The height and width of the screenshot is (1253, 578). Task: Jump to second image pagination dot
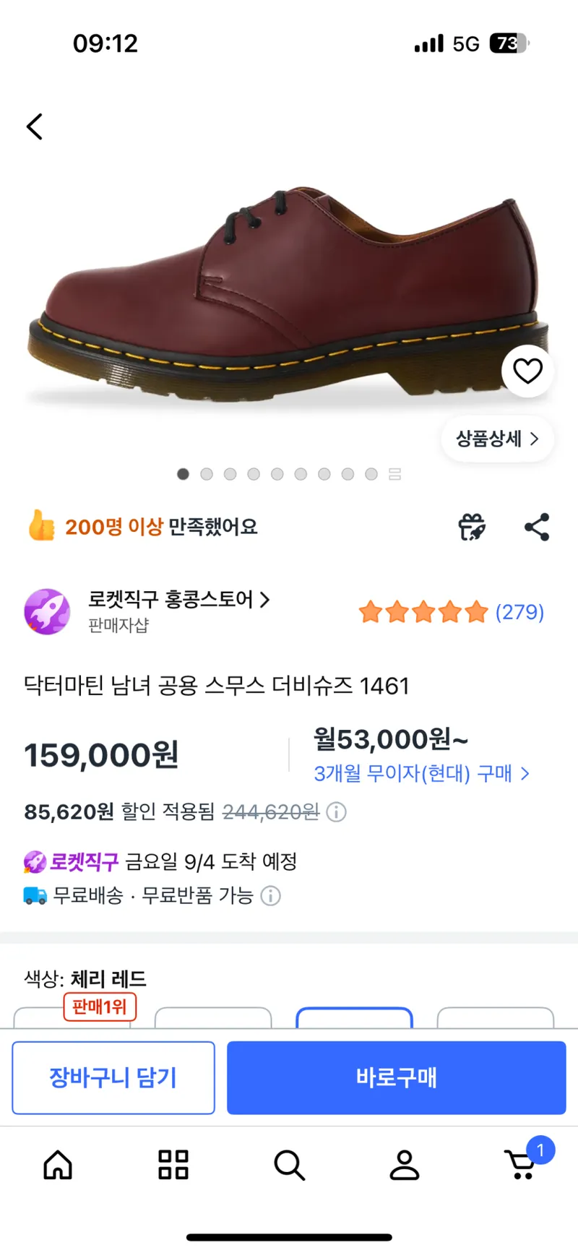pyautogui.click(x=207, y=474)
